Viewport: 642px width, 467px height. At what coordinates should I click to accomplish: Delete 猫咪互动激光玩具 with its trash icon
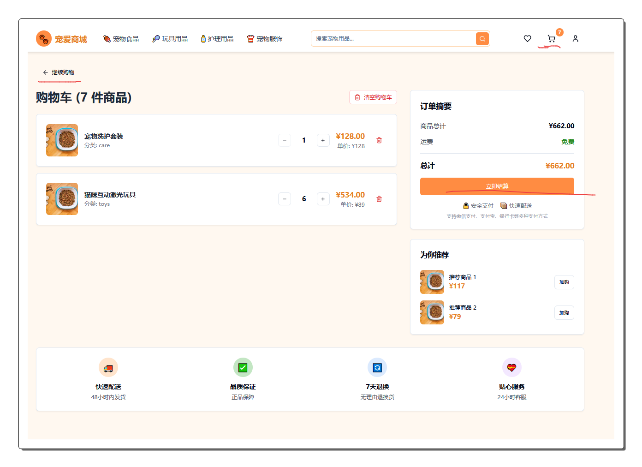tap(379, 199)
